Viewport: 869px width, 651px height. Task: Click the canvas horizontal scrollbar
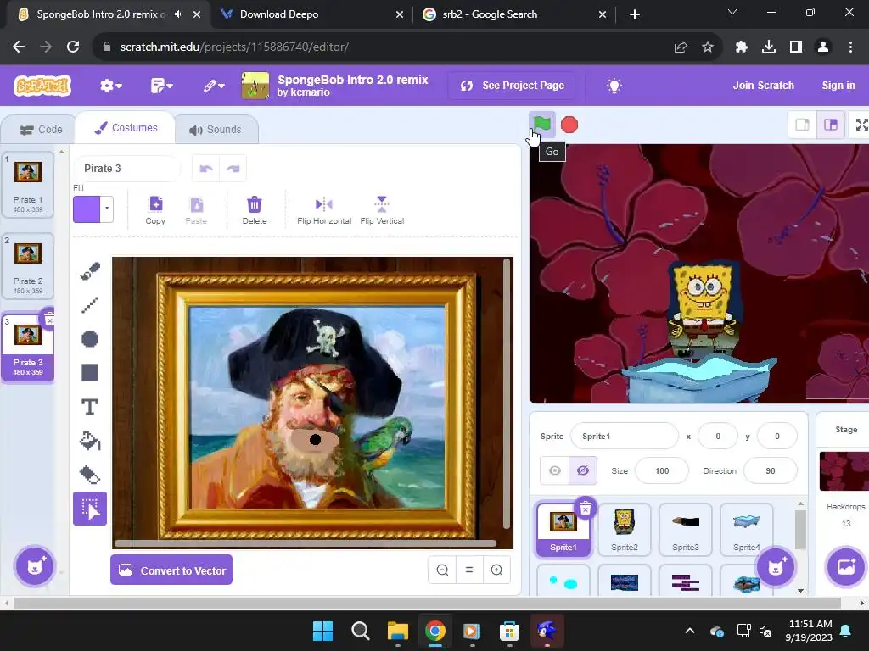click(x=306, y=543)
